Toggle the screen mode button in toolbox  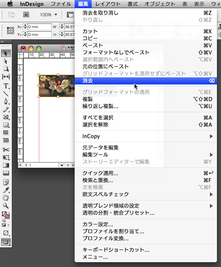[6, 242]
